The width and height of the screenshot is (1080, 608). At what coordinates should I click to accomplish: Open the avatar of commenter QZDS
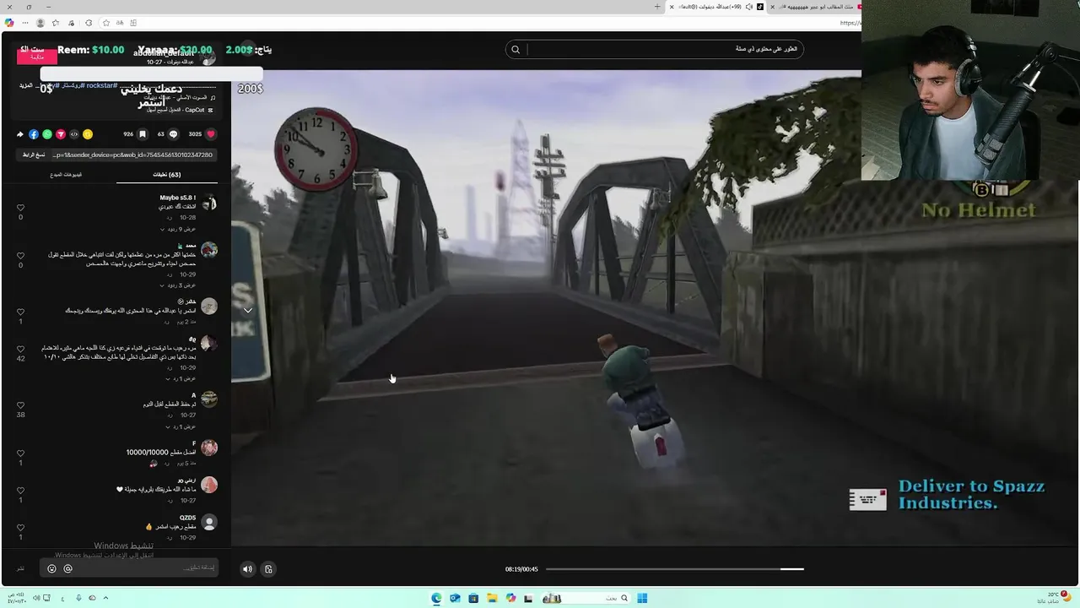(x=209, y=524)
